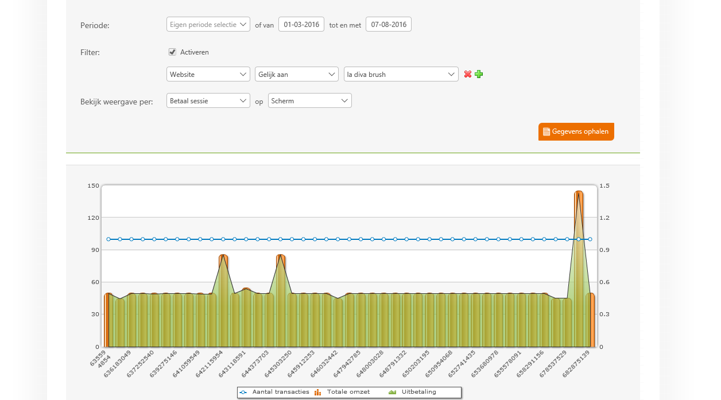Image resolution: width=721 pixels, height=400 pixels.
Task: Open the Eigen periode selectie dropdown
Action: (x=208, y=24)
